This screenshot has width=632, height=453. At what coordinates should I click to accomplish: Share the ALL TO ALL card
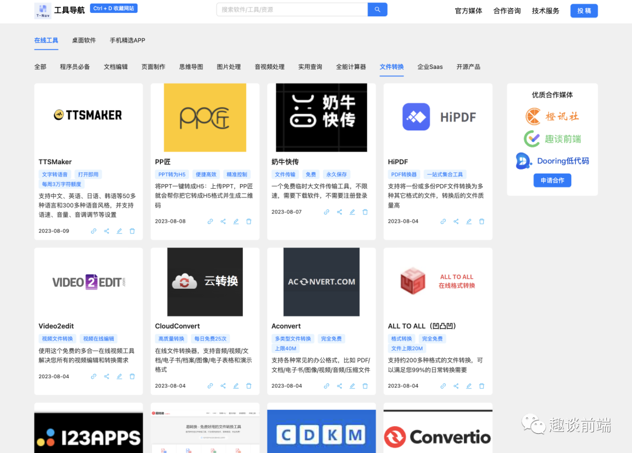tap(456, 386)
